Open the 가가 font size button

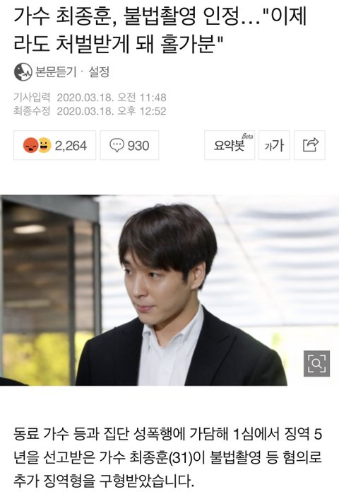pyautogui.click(x=274, y=145)
